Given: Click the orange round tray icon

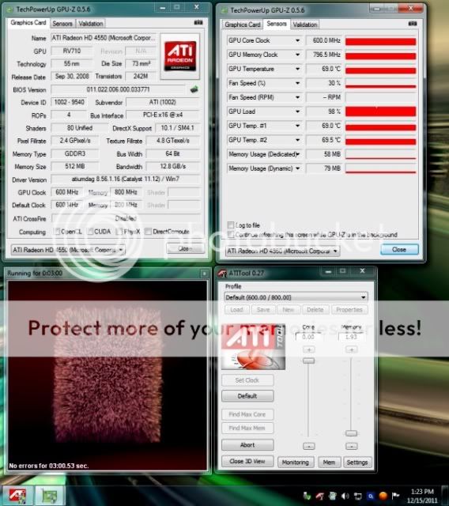Looking at the screenshot, I should 383,496.
